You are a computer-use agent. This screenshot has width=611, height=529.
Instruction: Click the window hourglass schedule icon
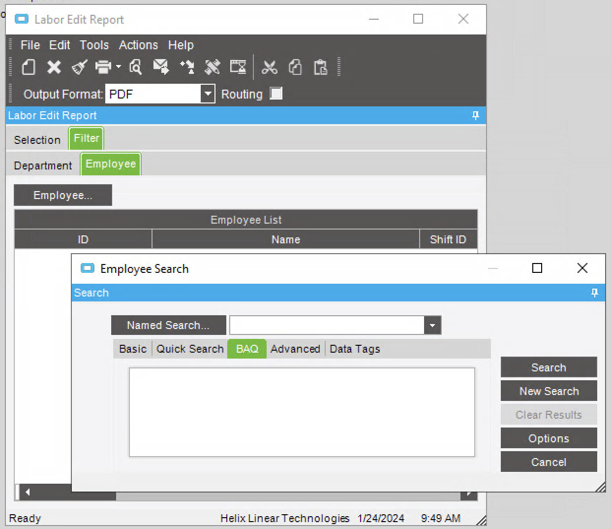pyautogui.click(x=238, y=67)
